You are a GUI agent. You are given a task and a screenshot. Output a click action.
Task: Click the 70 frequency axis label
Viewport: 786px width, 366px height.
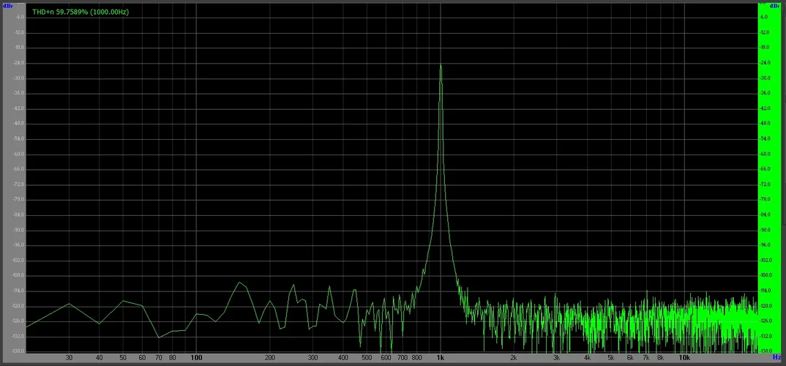(x=159, y=358)
